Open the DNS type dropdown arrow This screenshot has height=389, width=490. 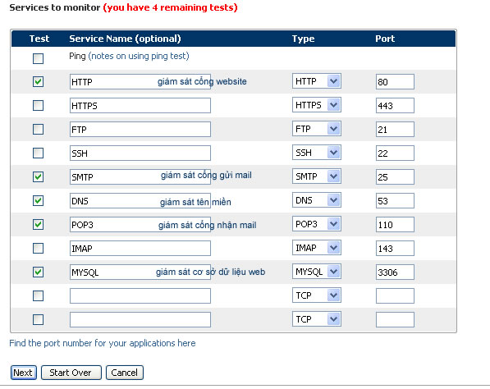pyautogui.click(x=334, y=200)
